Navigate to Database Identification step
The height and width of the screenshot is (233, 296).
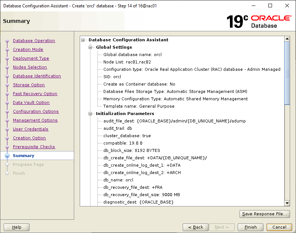click(x=37, y=76)
